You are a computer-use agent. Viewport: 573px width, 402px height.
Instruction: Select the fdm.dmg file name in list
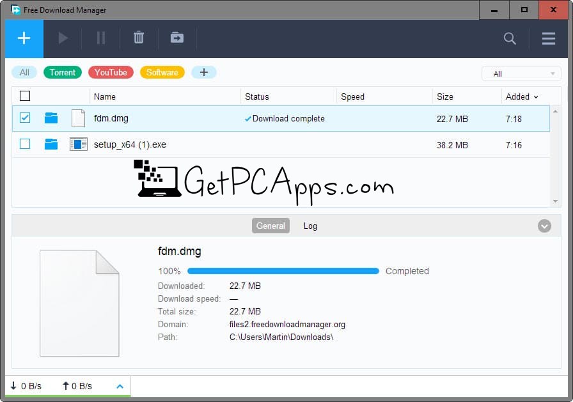click(x=111, y=118)
